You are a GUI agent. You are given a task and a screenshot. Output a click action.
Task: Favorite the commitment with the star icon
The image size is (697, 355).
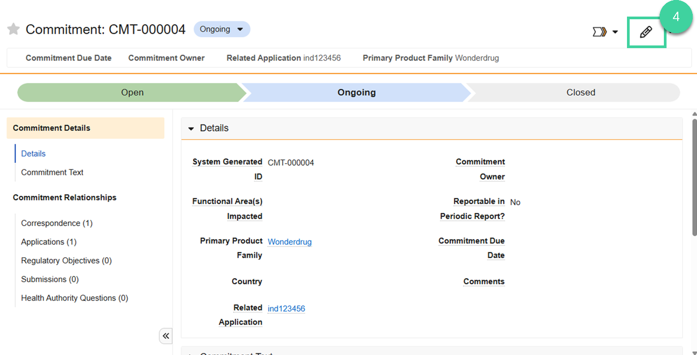point(13,29)
